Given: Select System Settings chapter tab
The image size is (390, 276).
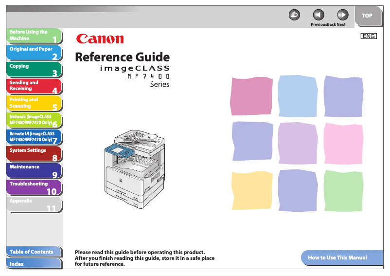Looking at the screenshot, I should tap(34, 154).
